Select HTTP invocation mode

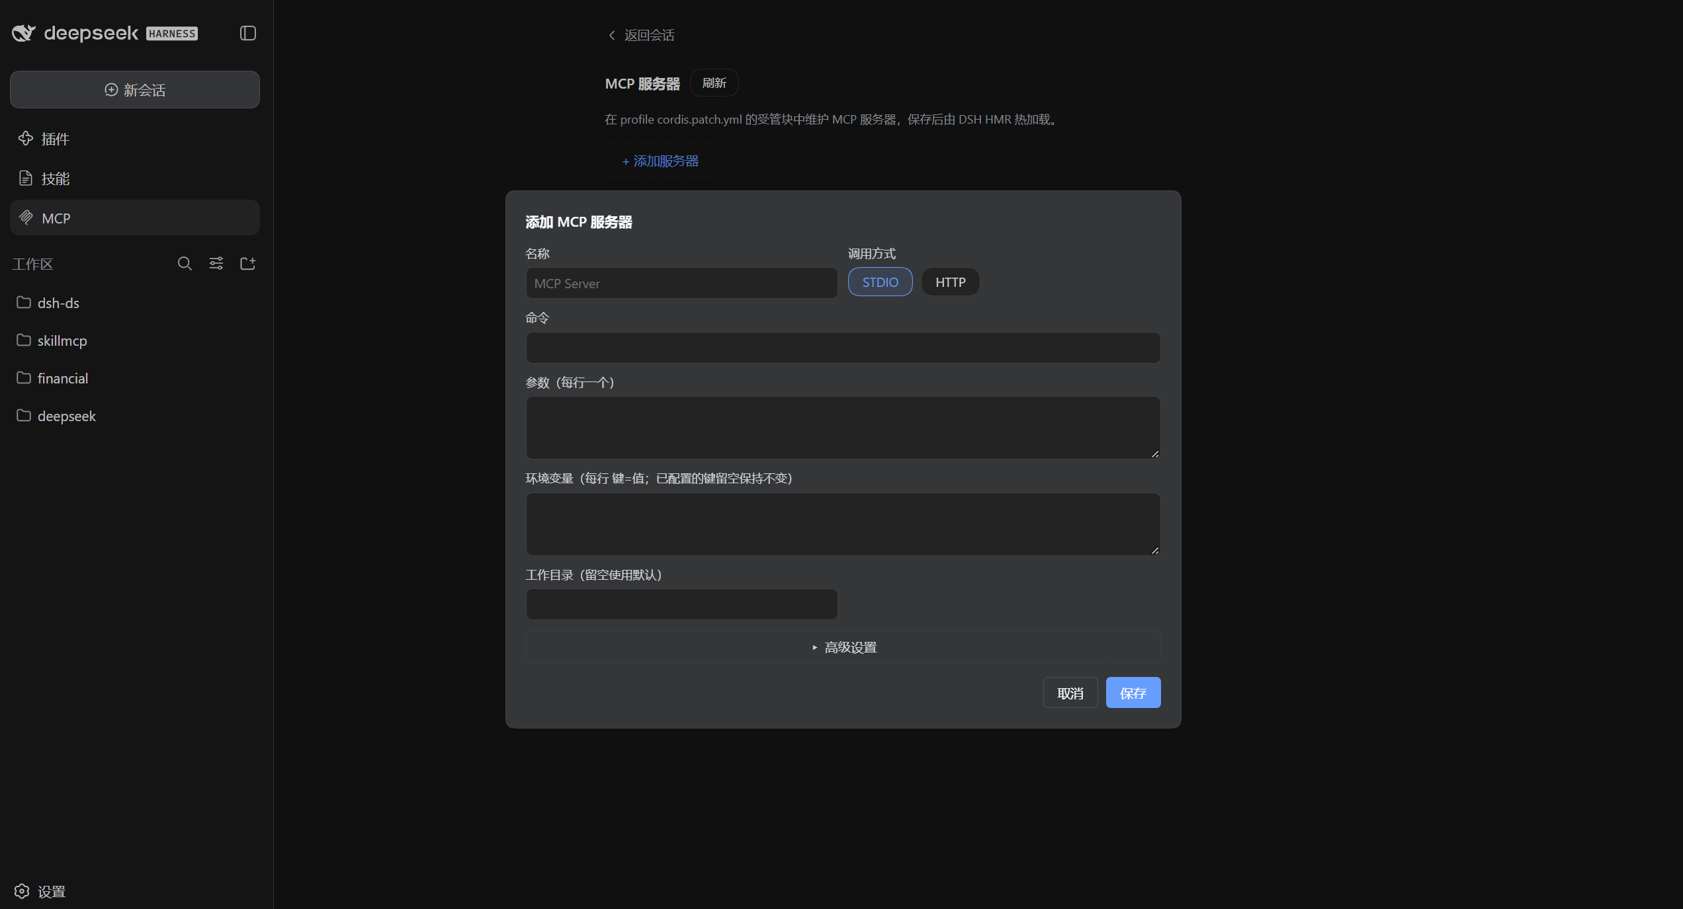pyautogui.click(x=950, y=282)
